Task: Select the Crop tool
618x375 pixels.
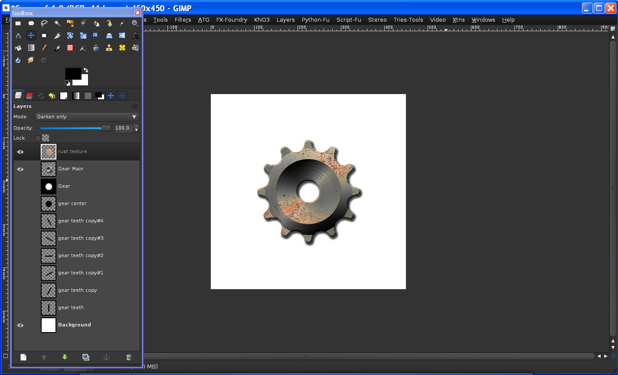Action: coord(57,36)
